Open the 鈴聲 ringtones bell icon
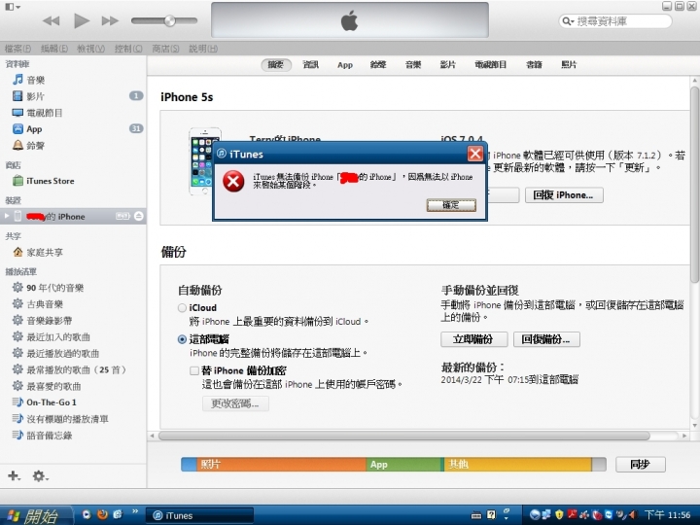Screen dimensions: 700x525 coord(17,145)
